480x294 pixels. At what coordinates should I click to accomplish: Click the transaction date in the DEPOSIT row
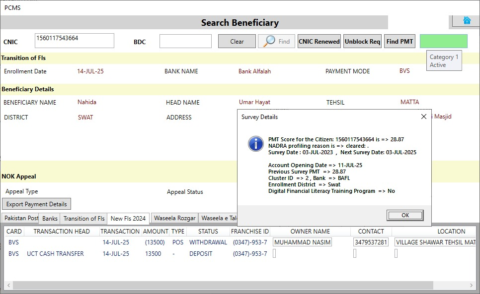(x=116, y=253)
